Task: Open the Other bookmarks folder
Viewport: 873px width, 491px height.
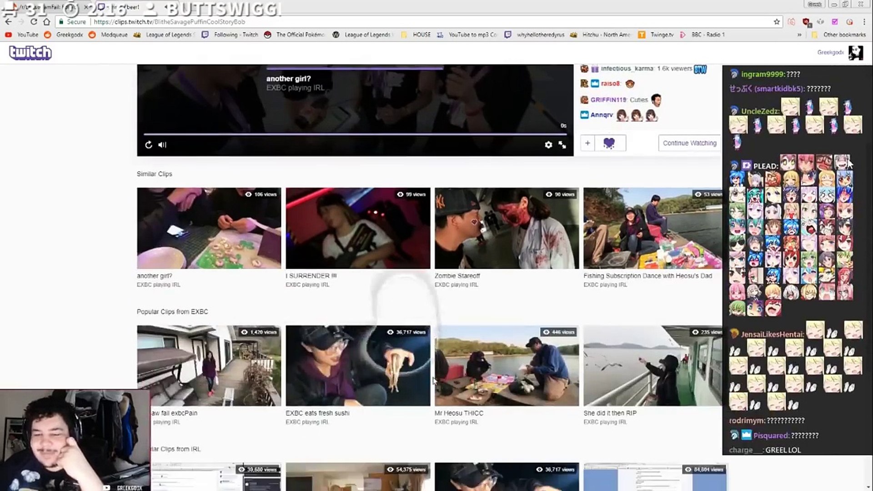Action: click(x=839, y=35)
